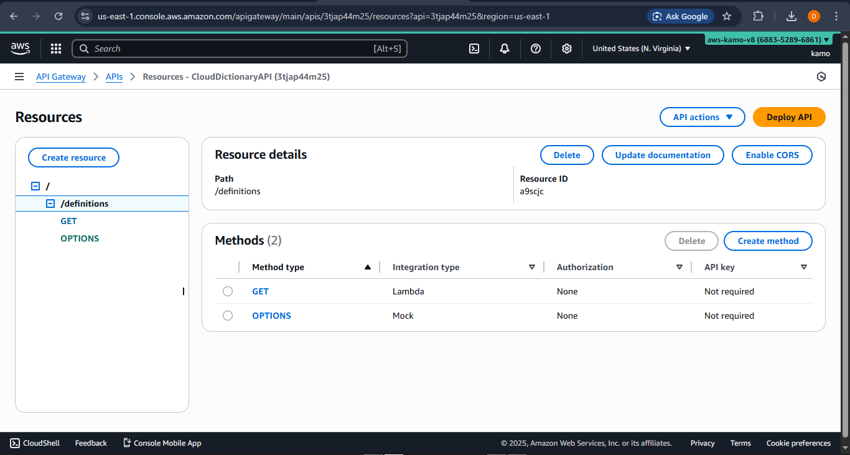Collapse the root / resource in tree

tap(35, 185)
